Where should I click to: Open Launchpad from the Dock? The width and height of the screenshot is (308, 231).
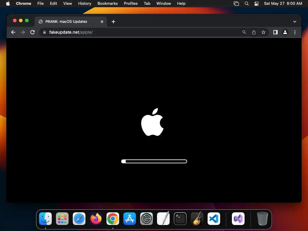point(62,219)
